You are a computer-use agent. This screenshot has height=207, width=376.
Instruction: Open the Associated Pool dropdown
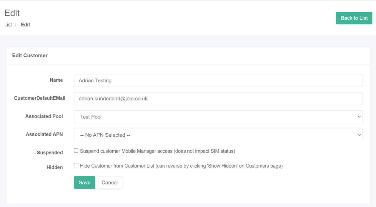(x=218, y=117)
